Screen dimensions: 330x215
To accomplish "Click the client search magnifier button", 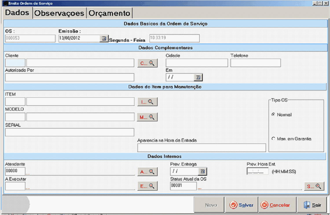I will 147,63.
